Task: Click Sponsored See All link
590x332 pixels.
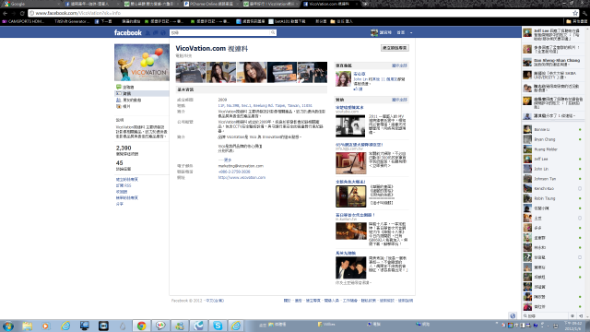Action: [x=399, y=100]
